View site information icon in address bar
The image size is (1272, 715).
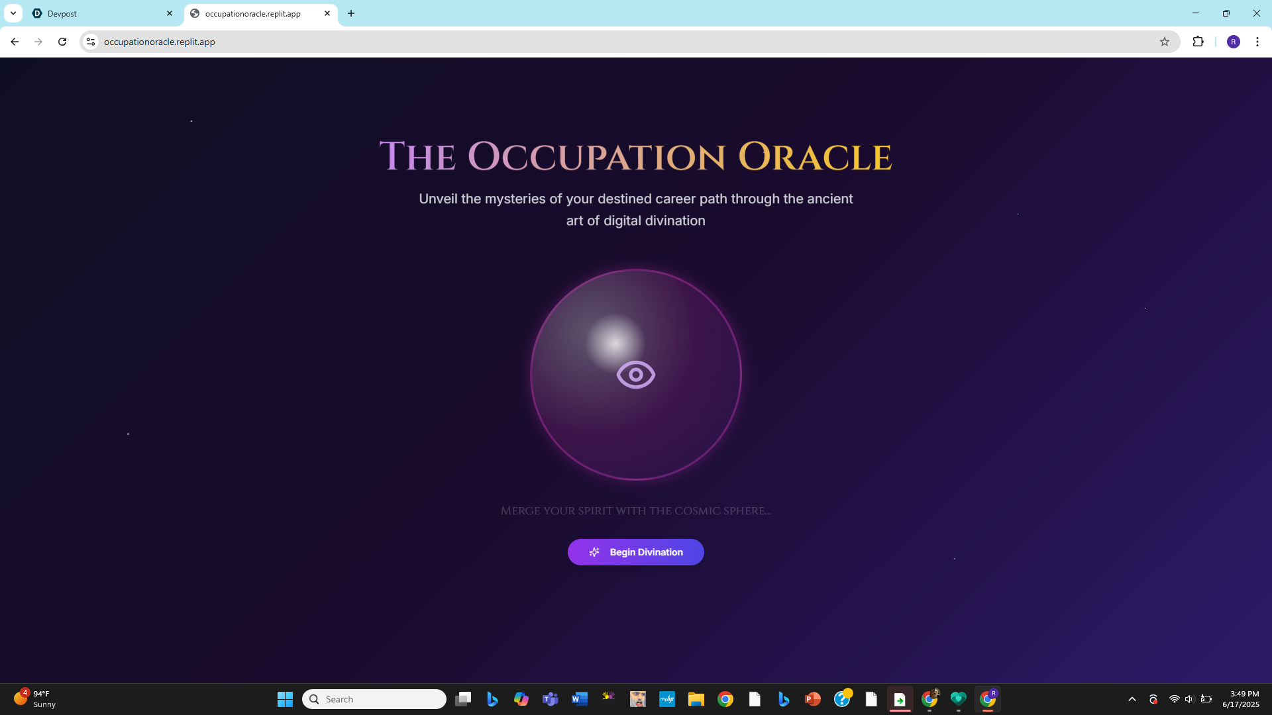pyautogui.click(x=91, y=42)
